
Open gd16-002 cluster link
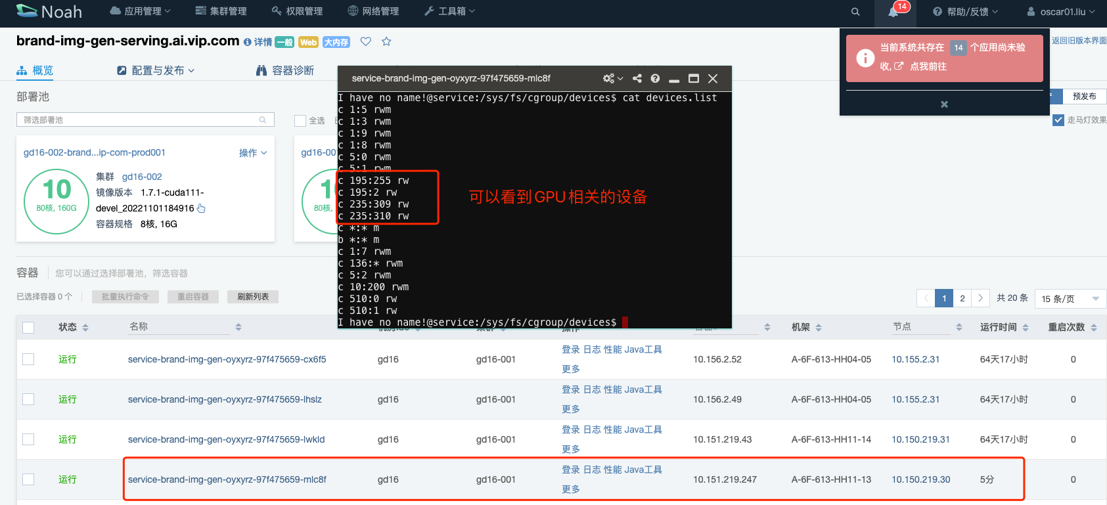click(142, 177)
